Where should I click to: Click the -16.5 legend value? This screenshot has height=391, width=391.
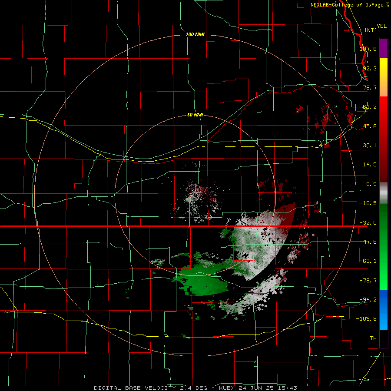[368, 203]
